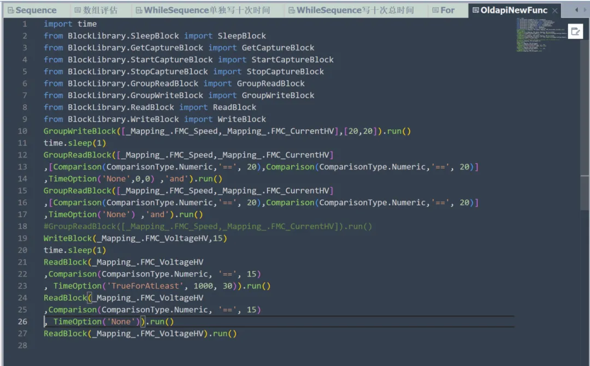Click the StopCaptureBlock import line

pyautogui.click(x=184, y=71)
